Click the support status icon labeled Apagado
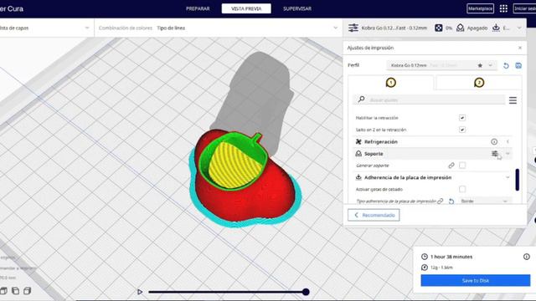The image size is (536, 301). pyautogui.click(x=460, y=28)
